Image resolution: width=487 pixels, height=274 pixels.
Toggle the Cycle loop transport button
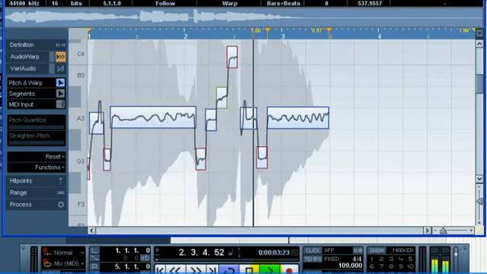point(229,270)
